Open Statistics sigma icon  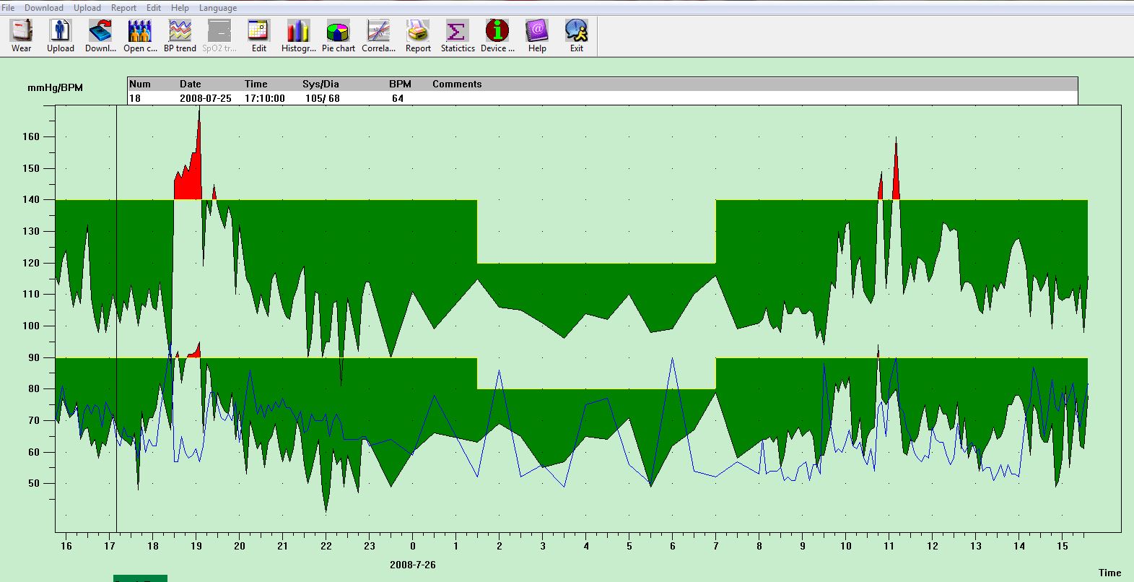[458, 35]
